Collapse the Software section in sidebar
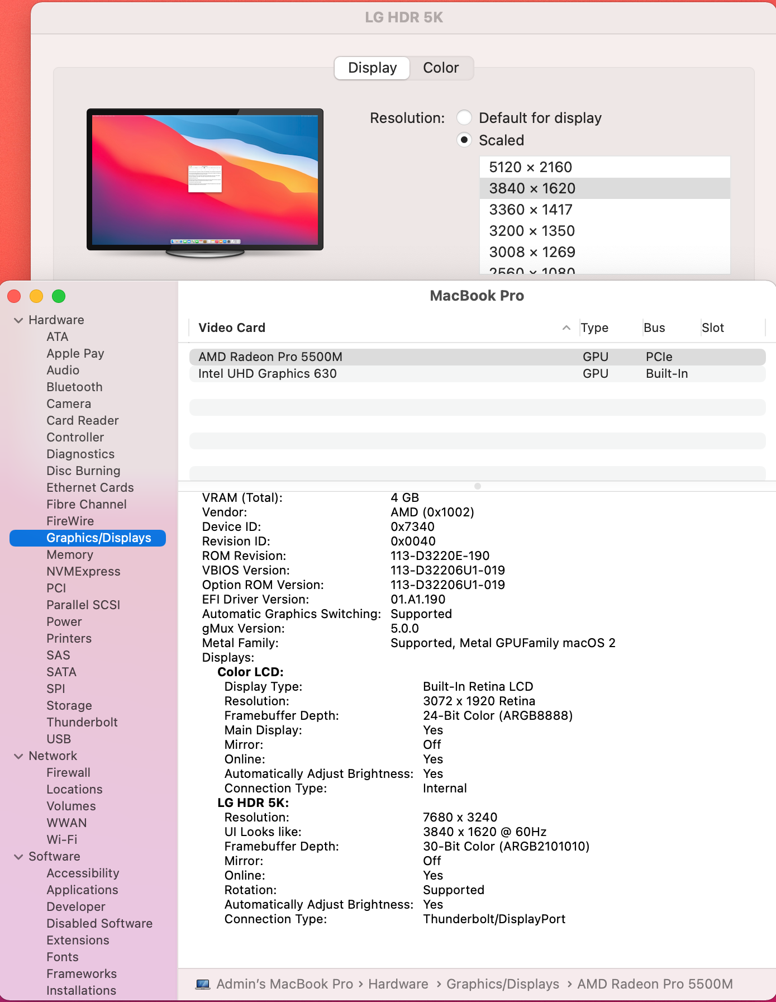 (x=18, y=857)
